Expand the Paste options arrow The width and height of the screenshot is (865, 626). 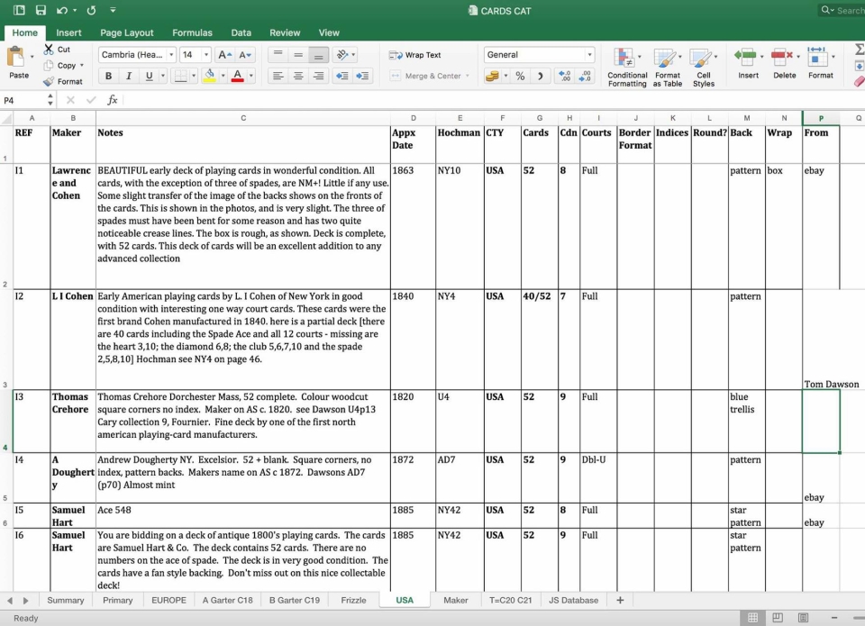(32, 57)
